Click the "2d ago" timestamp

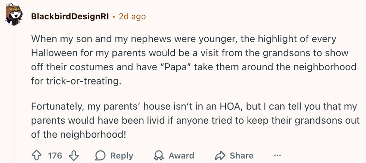tap(132, 17)
